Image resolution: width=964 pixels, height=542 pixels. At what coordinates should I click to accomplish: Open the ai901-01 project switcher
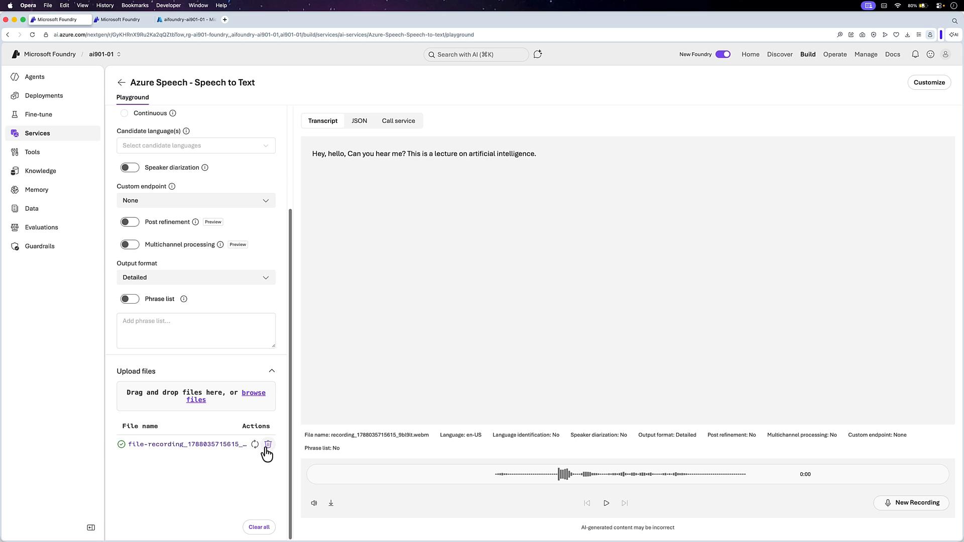click(x=105, y=54)
